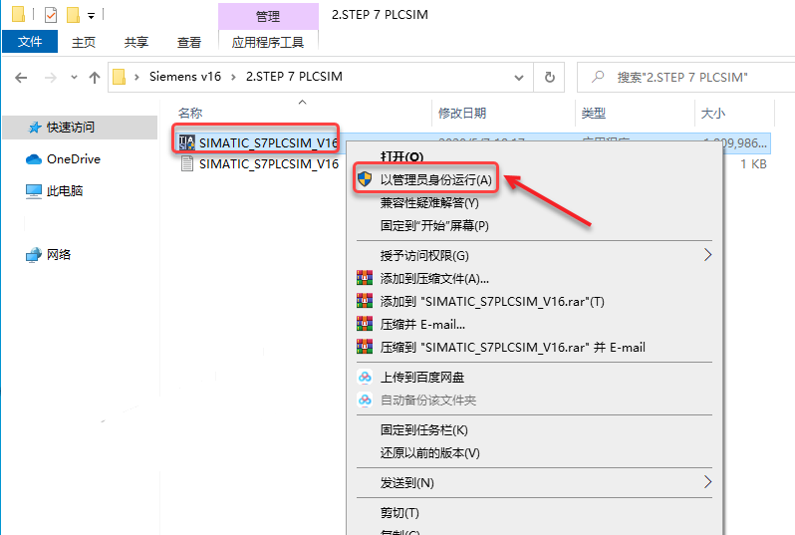795x535 pixels.
Task: Choose 固定到任务栏(K) in the context menu
Action: pyautogui.click(x=423, y=430)
